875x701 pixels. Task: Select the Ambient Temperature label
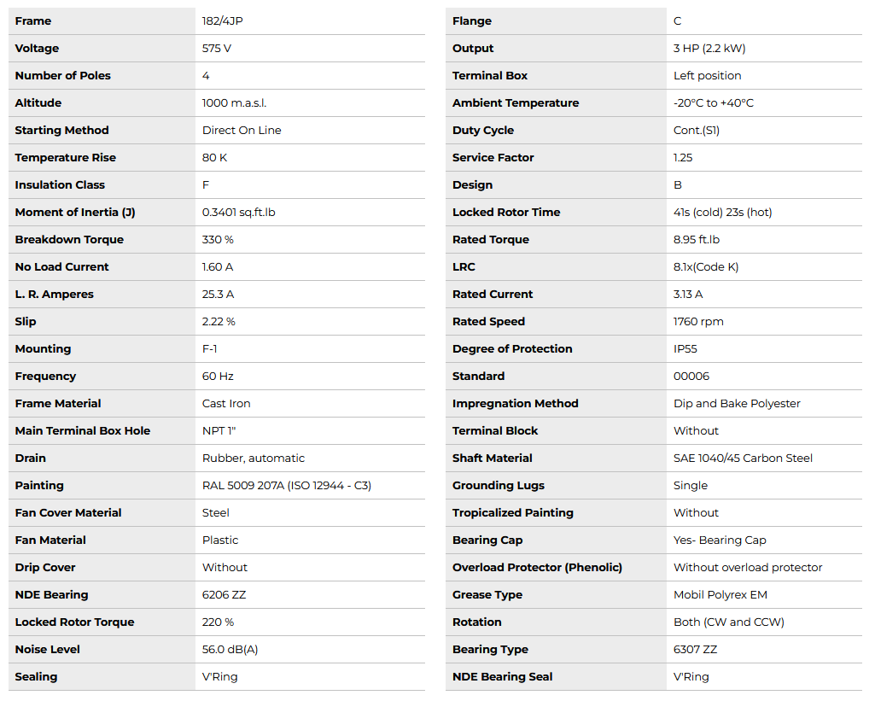[516, 102]
